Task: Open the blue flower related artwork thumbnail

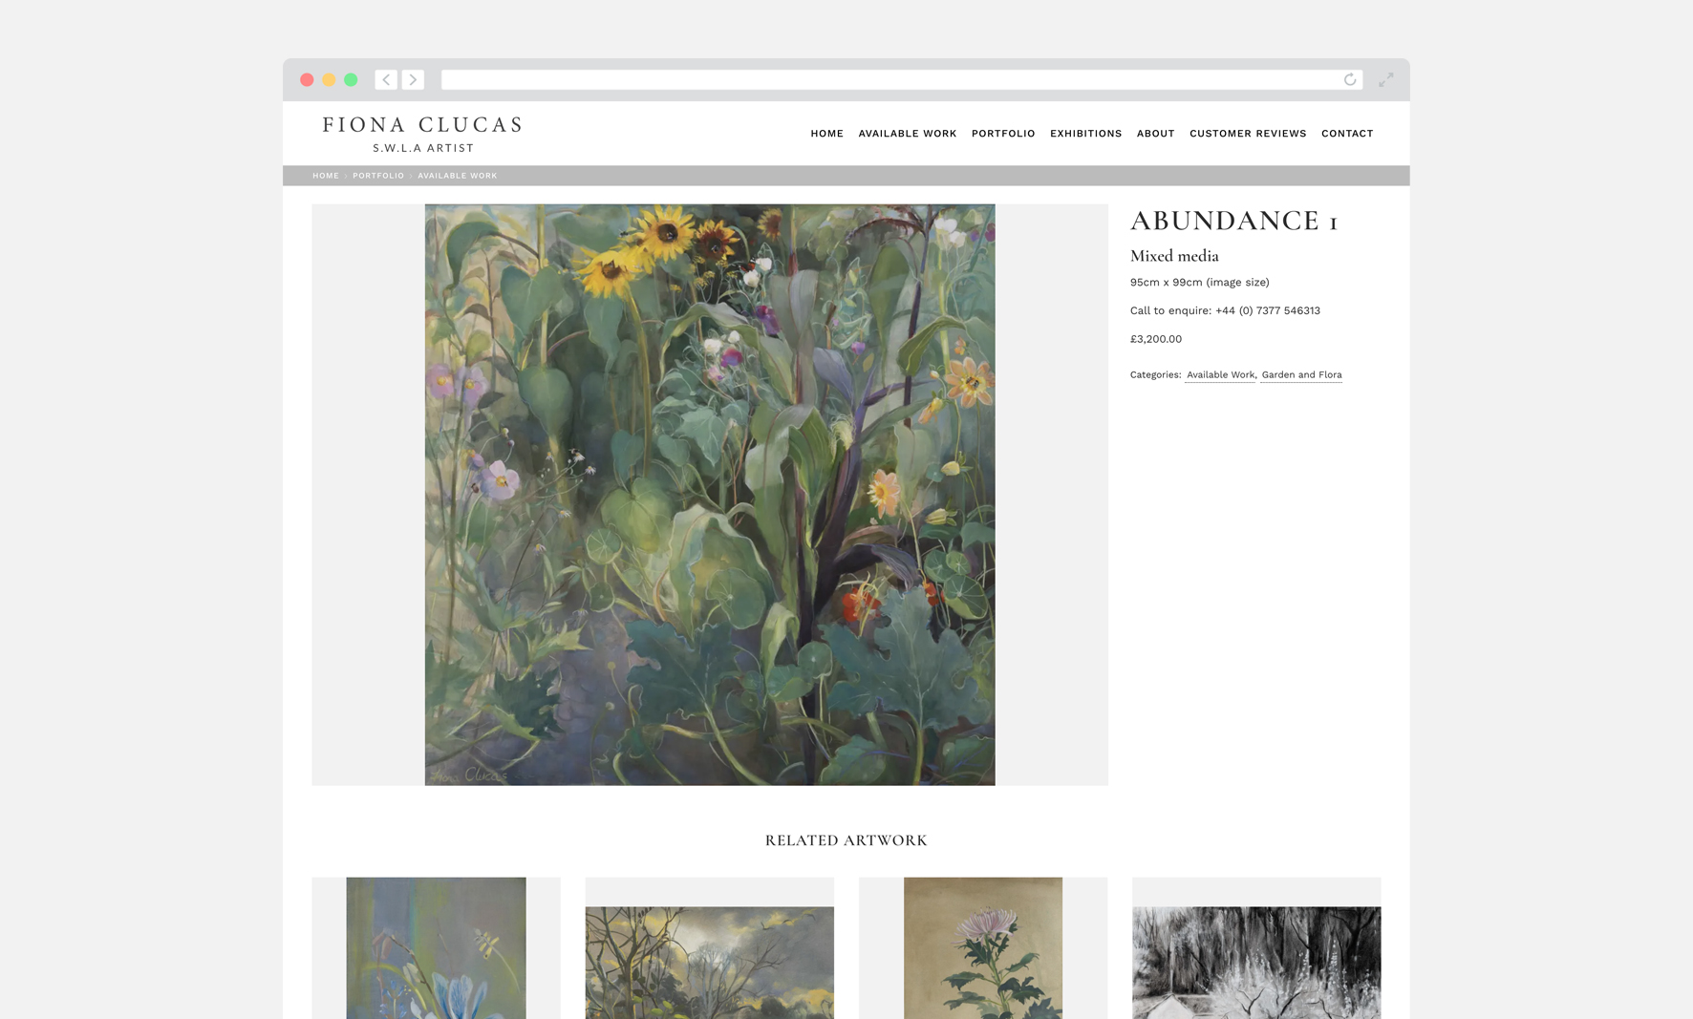Action: [x=436, y=948]
